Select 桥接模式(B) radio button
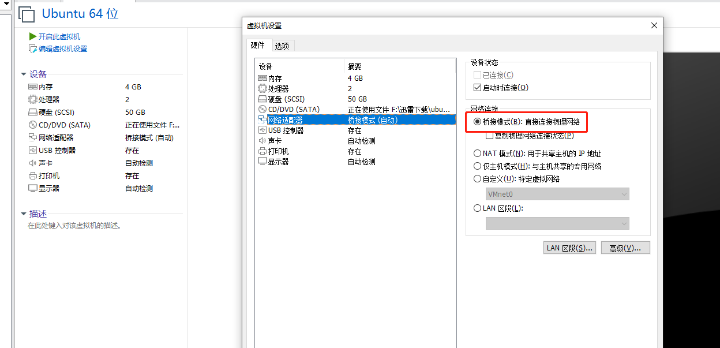The width and height of the screenshot is (720, 348). 477,122
